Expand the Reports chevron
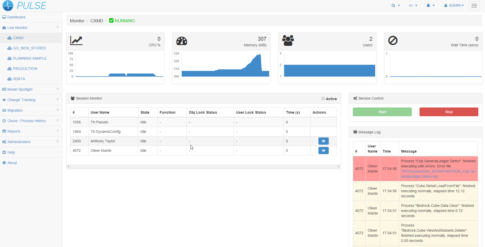 pos(58,131)
